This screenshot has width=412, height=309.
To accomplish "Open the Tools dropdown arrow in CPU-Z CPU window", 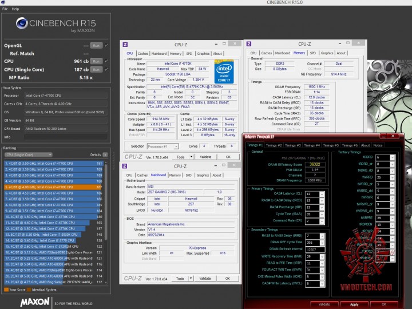I will tap(191, 157).
